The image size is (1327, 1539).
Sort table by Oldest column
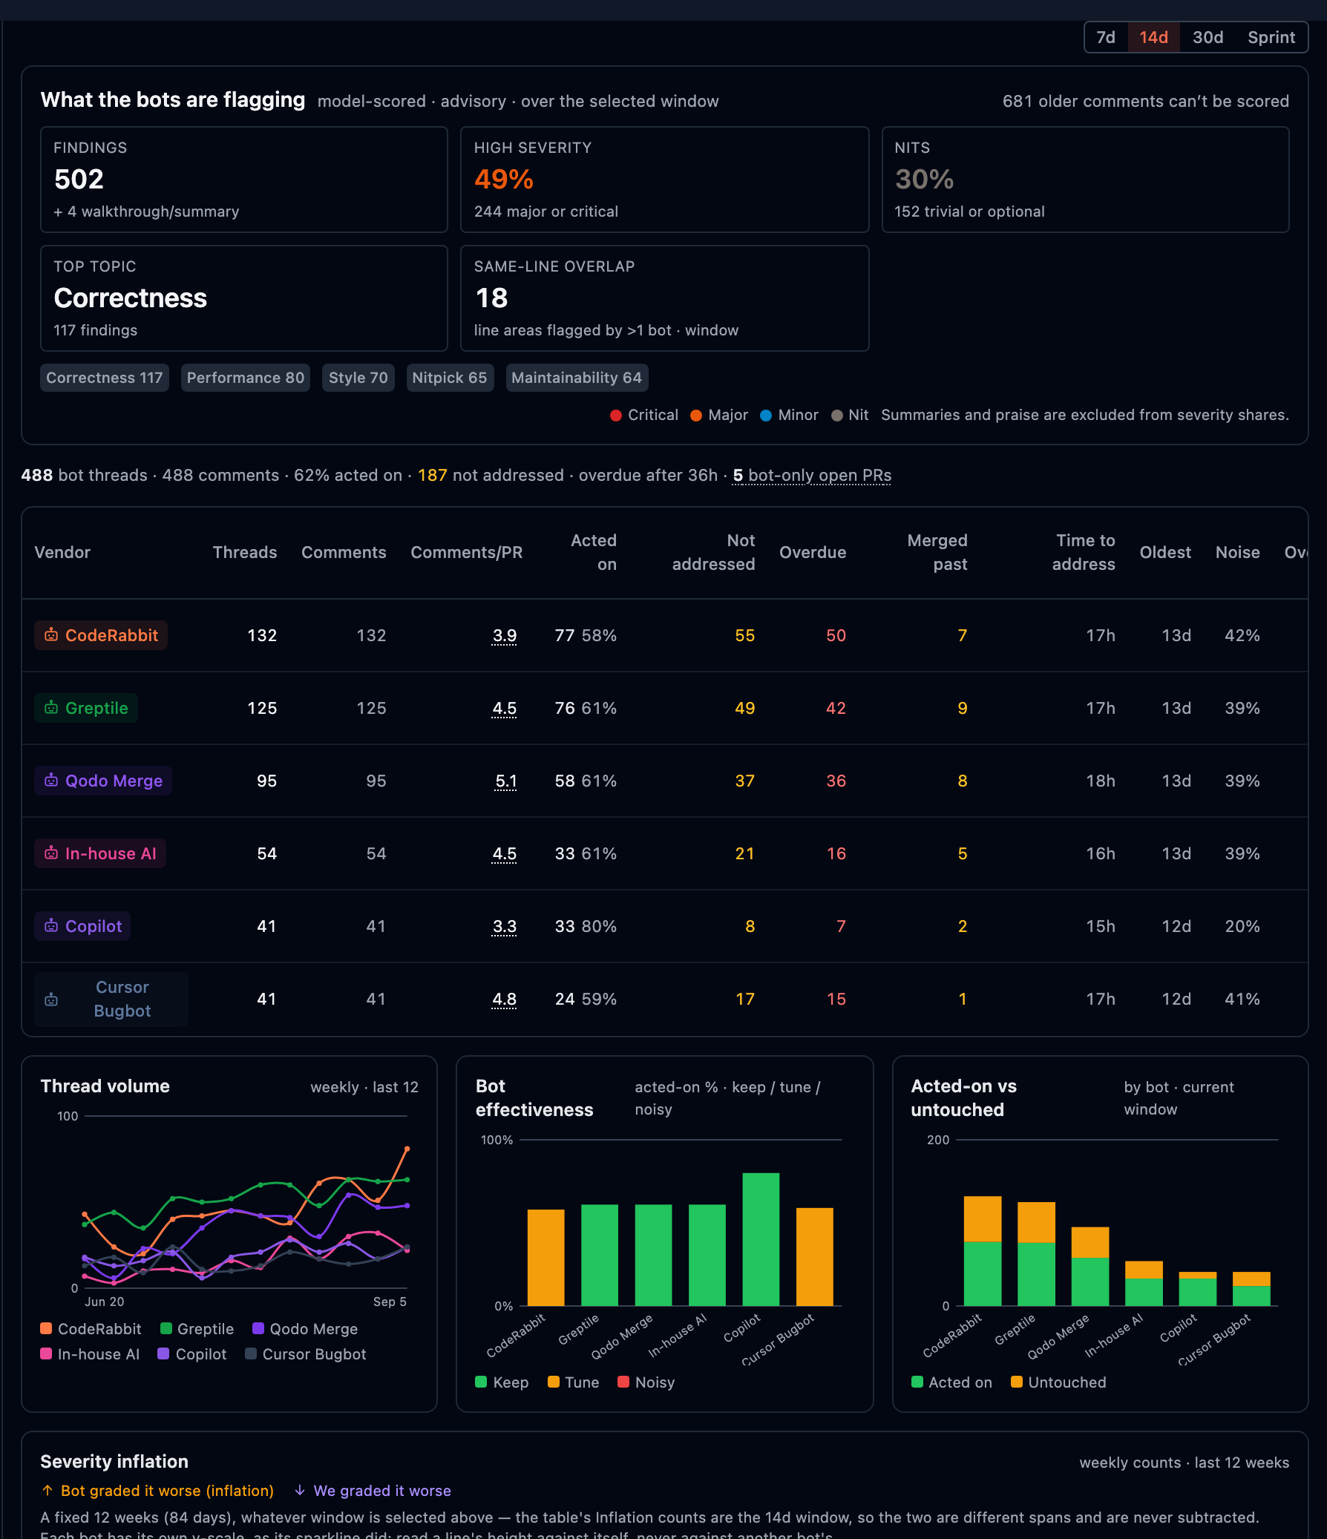point(1165,552)
